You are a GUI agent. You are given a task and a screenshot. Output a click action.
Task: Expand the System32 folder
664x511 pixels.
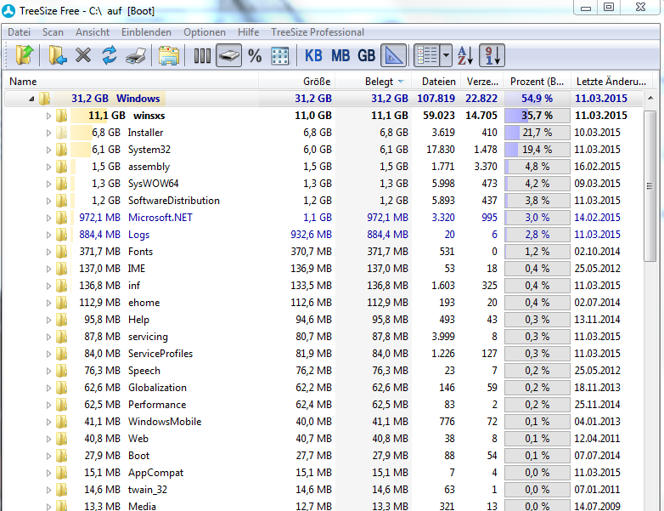[x=48, y=150]
